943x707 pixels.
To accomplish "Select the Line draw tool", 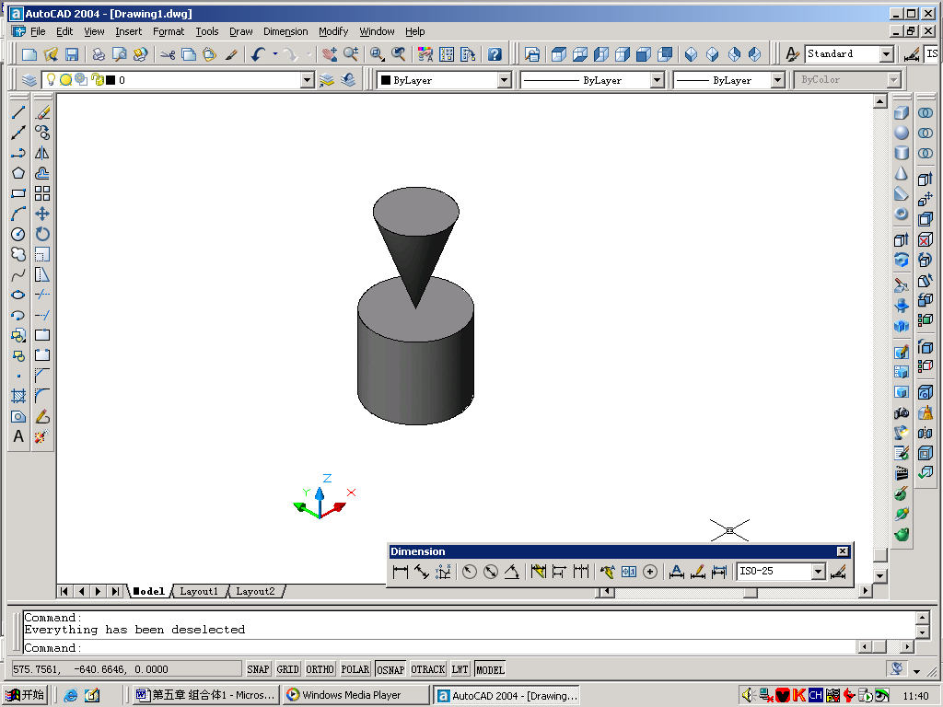I will (x=18, y=112).
